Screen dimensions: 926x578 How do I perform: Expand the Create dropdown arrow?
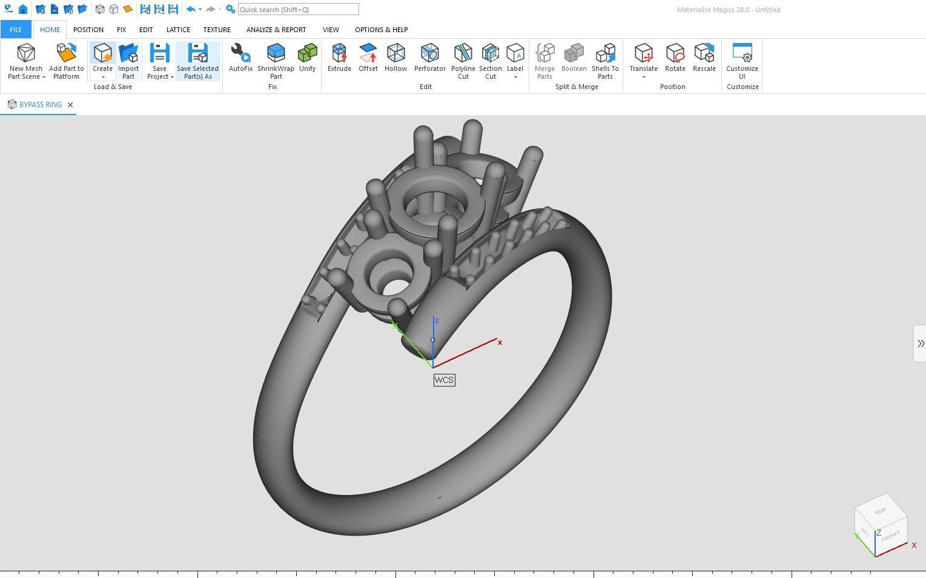103,77
